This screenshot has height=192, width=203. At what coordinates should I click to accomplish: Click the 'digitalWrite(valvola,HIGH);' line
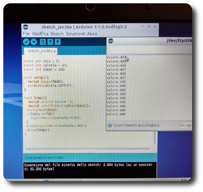(55, 118)
